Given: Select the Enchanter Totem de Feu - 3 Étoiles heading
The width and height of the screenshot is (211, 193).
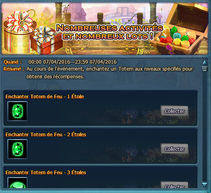Looking at the screenshot, I should 46,172.
